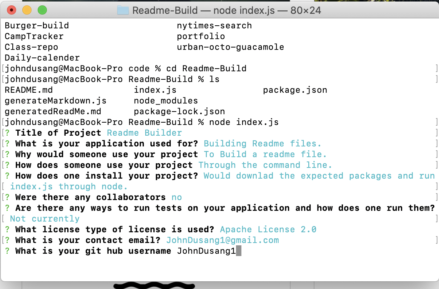The image size is (439, 289).
Task: Click the 'Not currently' tests answer
Action: pos(45,219)
